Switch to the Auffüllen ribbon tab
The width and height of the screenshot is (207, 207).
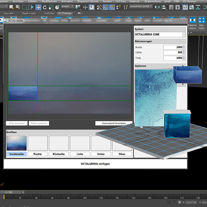[49, 13]
